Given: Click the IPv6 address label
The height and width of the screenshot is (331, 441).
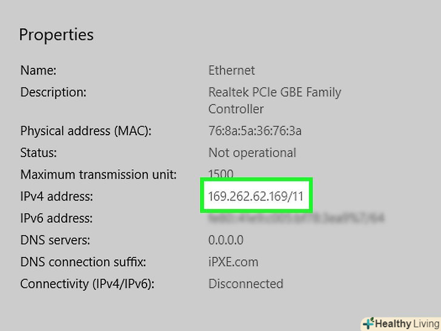Looking at the screenshot, I should click(x=56, y=218).
